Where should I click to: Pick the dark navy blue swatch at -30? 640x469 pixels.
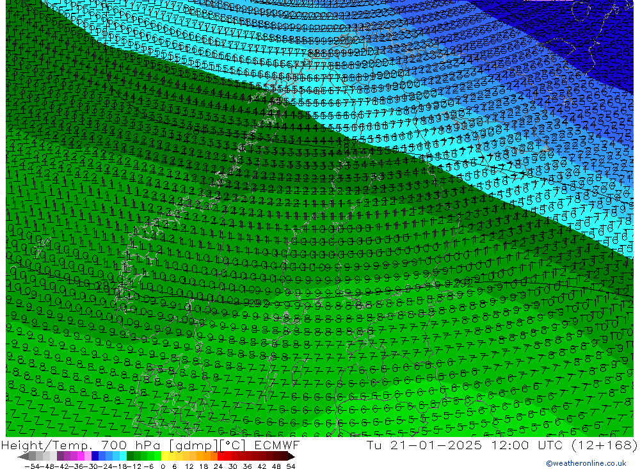point(95,456)
